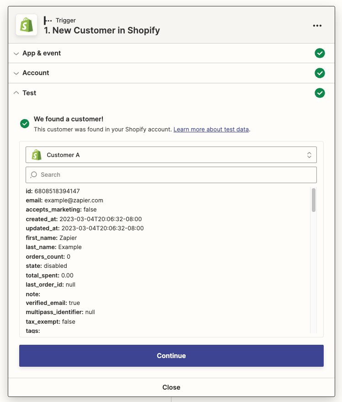
Task: Click into the Search field
Action: 174,174
